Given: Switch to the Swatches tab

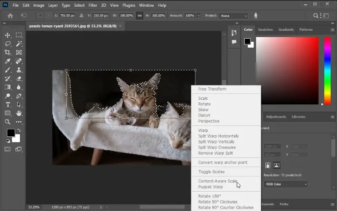Looking at the screenshot, I should 265,30.
